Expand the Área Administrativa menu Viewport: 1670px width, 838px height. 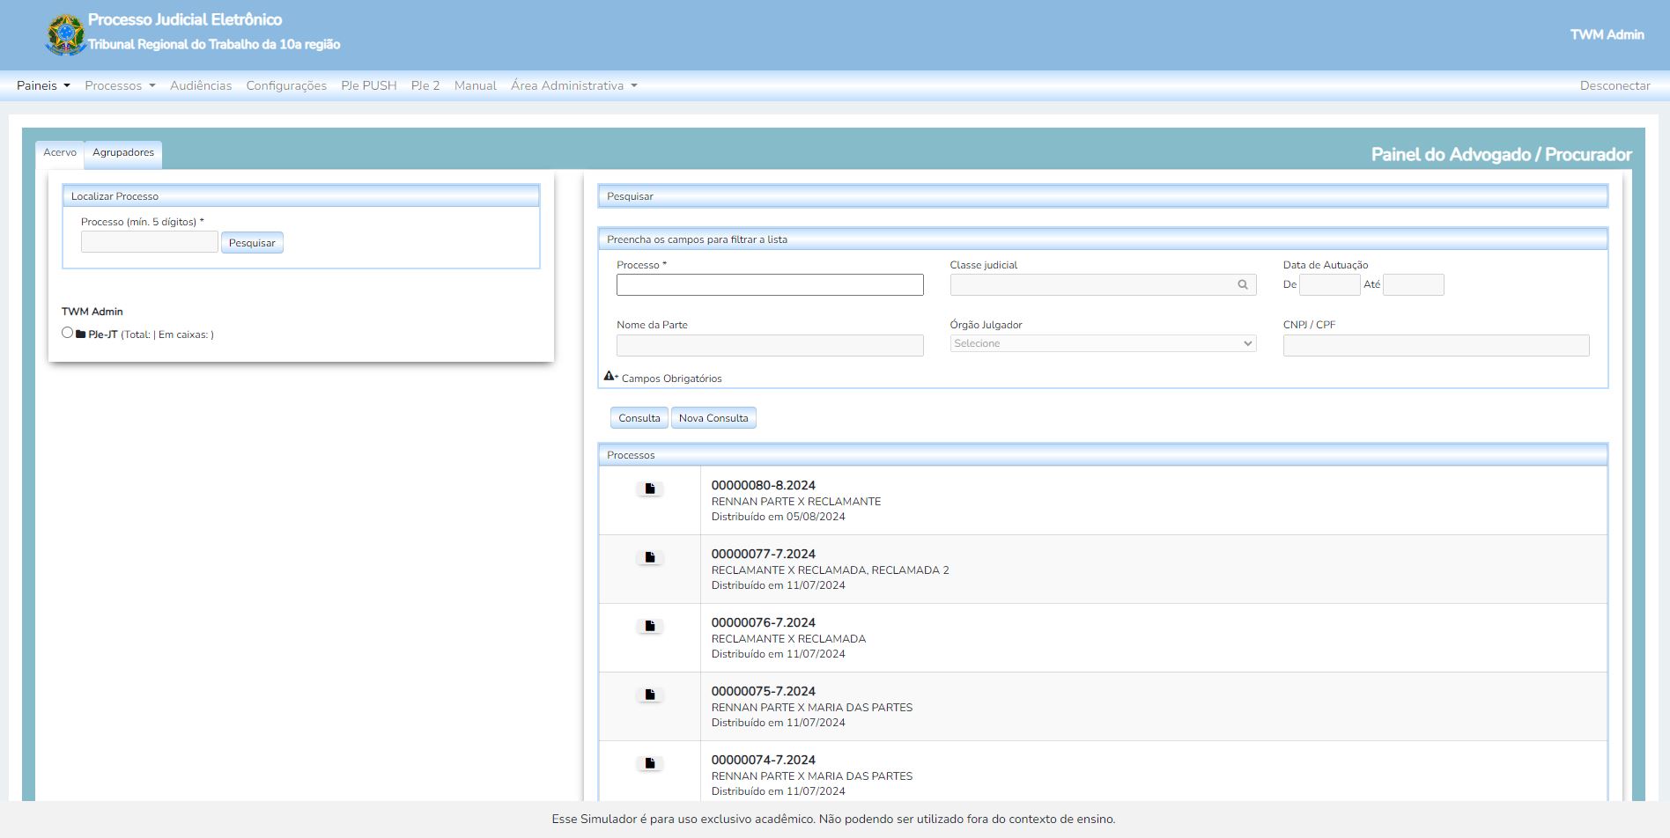[x=573, y=85]
